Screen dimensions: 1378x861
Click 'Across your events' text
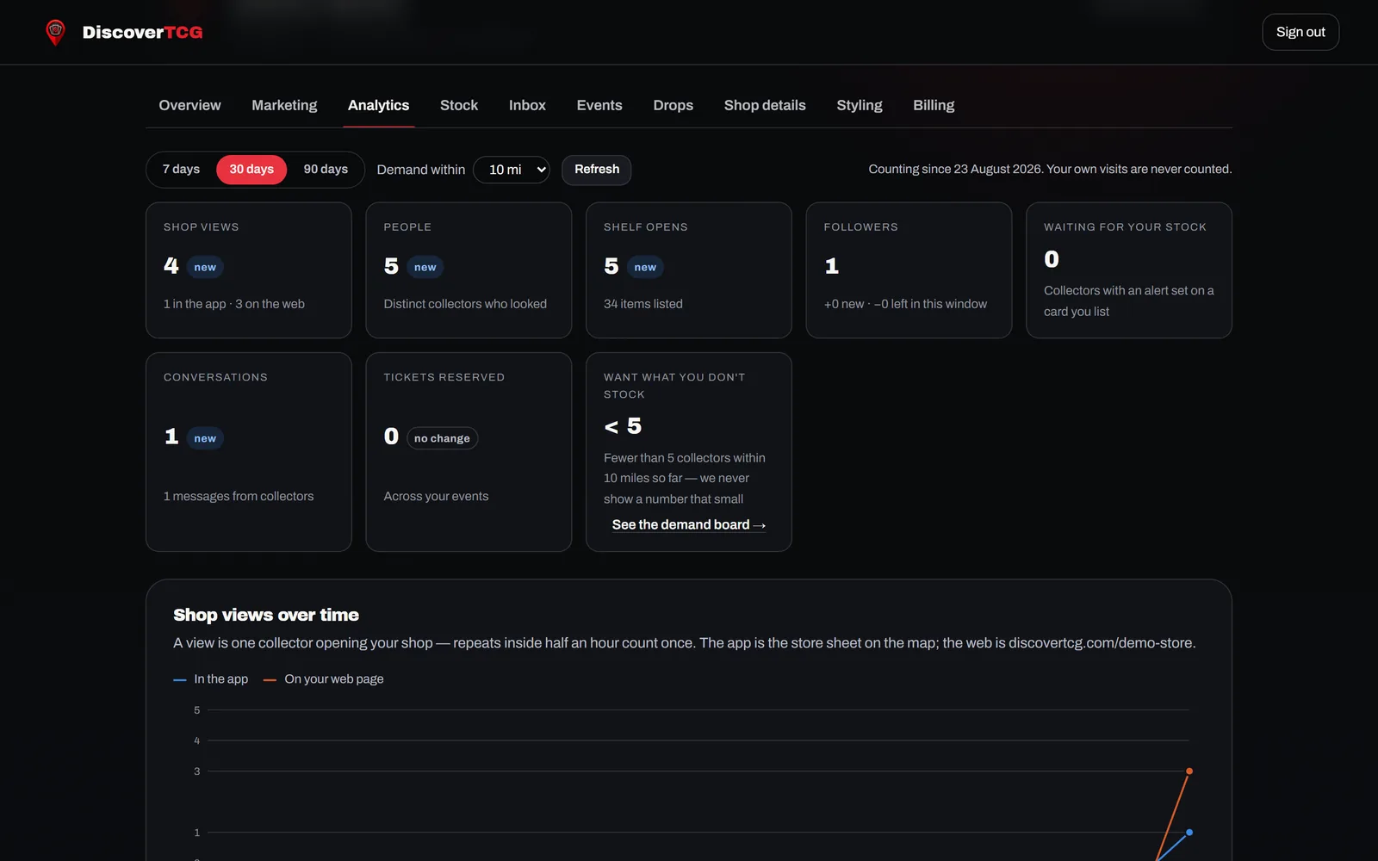click(x=436, y=496)
